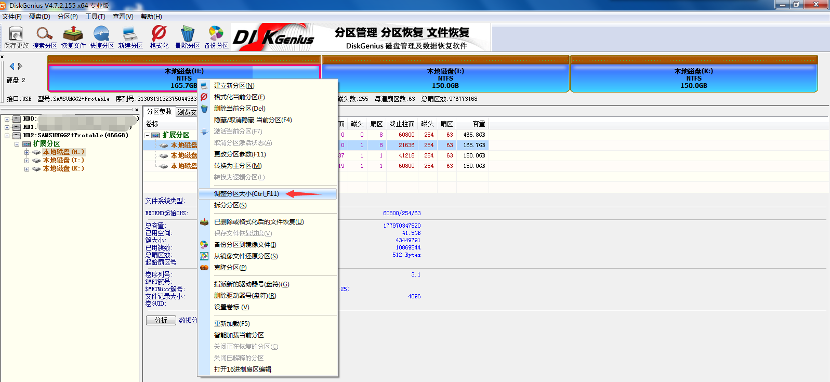Image resolution: width=830 pixels, height=382 pixels.
Task: Select 拆分分区 in the context menu
Action: click(230, 205)
